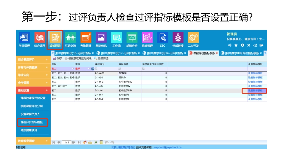Go to next page in pager
This screenshot has width=283, height=159.
[74, 142]
